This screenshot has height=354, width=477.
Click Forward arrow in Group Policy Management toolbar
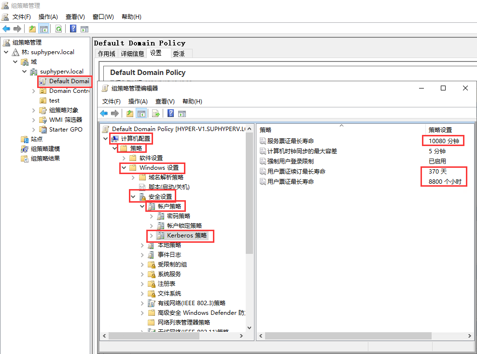click(x=17, y=29)
